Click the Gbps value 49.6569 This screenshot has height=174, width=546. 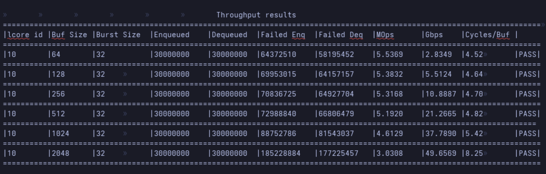click(x=441, y=153)
